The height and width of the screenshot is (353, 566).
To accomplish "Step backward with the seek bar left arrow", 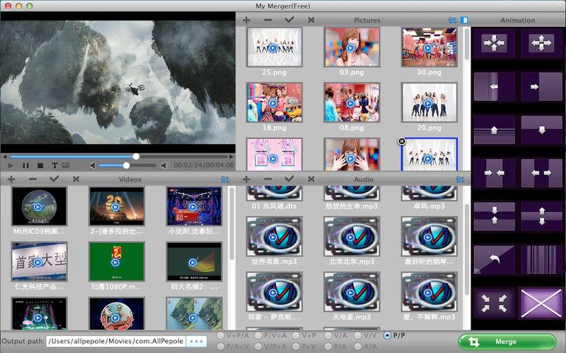I will pyautogui.click(x=5, y=157).
